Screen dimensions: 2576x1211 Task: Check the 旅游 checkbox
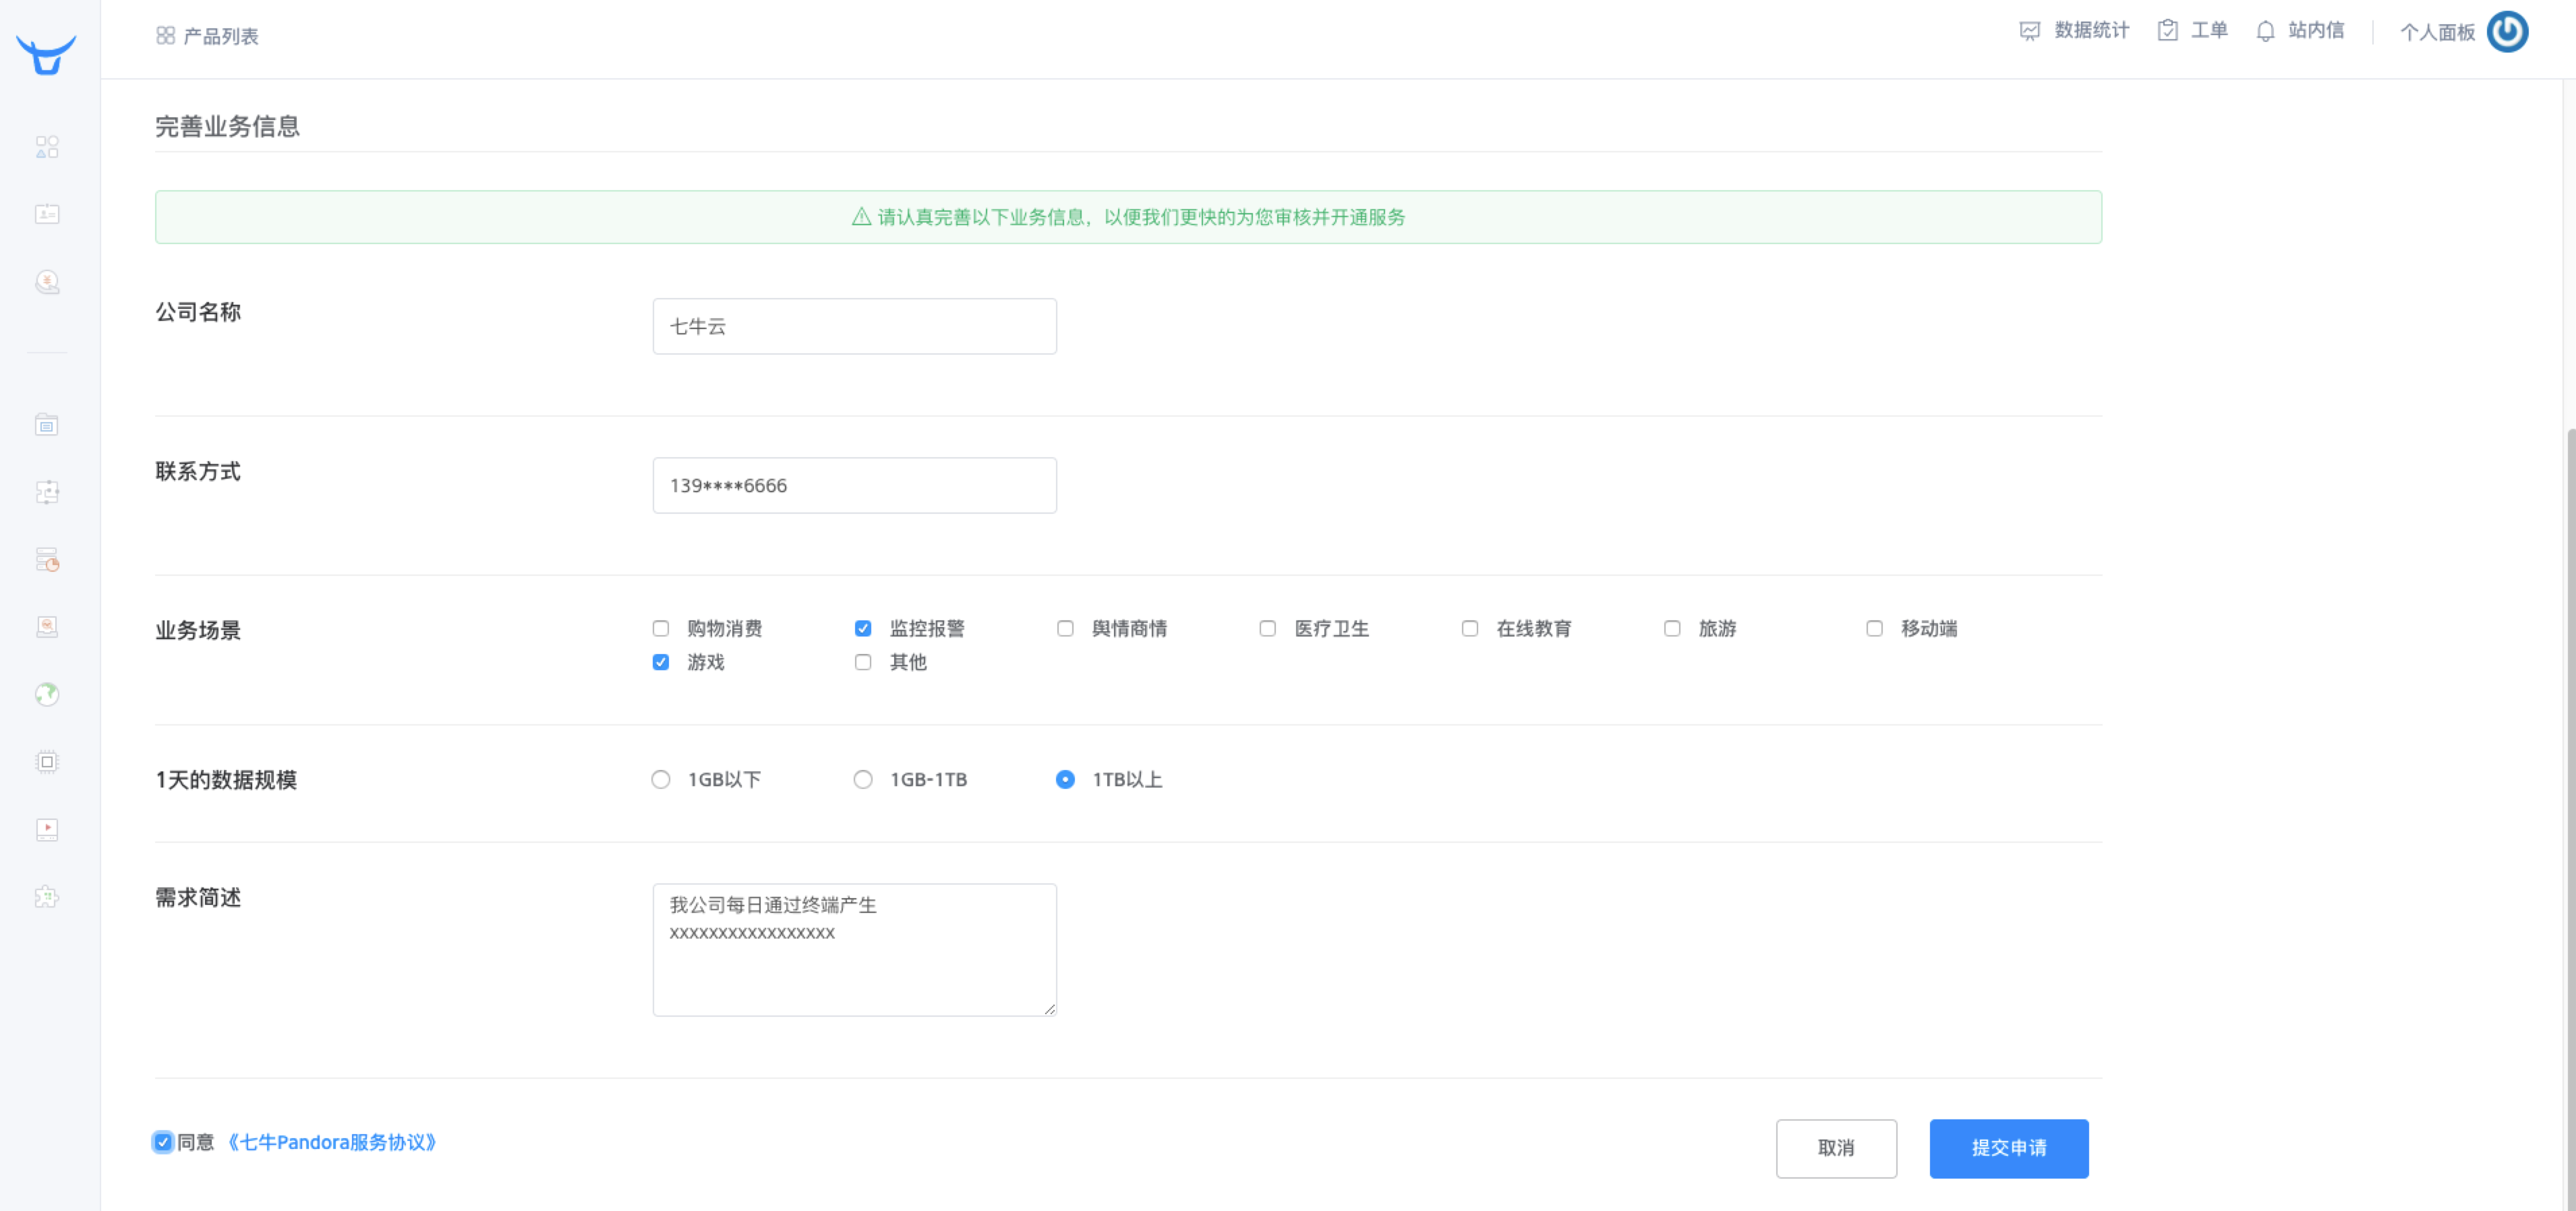(1672, 628)
